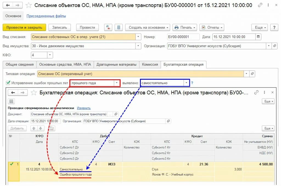Open КФО dropdown arrow
Viewport: 281px width, 186px height.
click(x=50, y=55)
